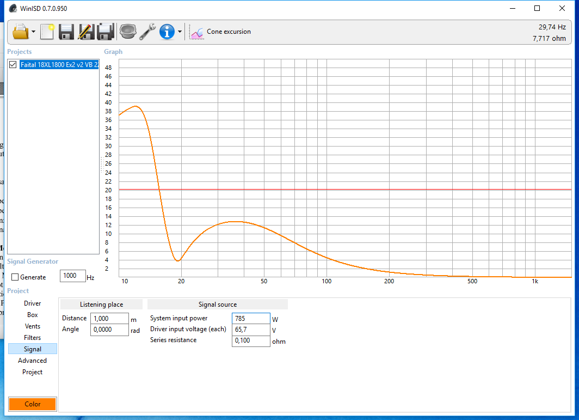Save the project with floppy disk icon
This screenshot has width=579, height=420.
[x=66, y=32]
